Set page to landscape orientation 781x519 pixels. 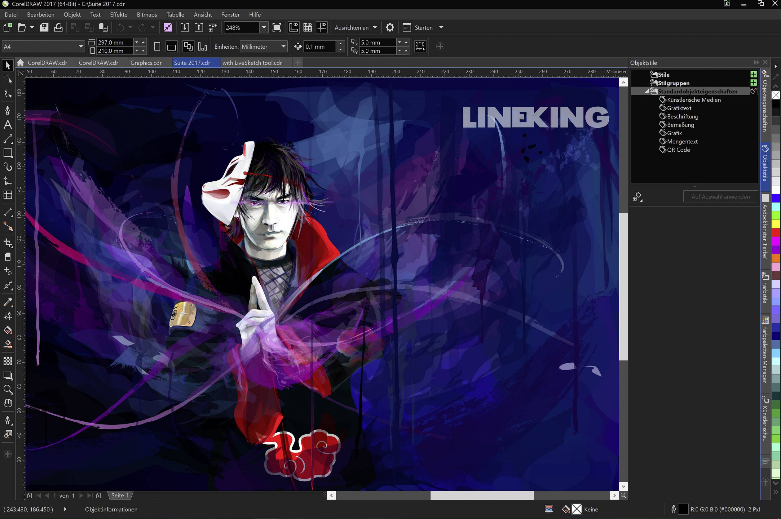tap(171, 47)
